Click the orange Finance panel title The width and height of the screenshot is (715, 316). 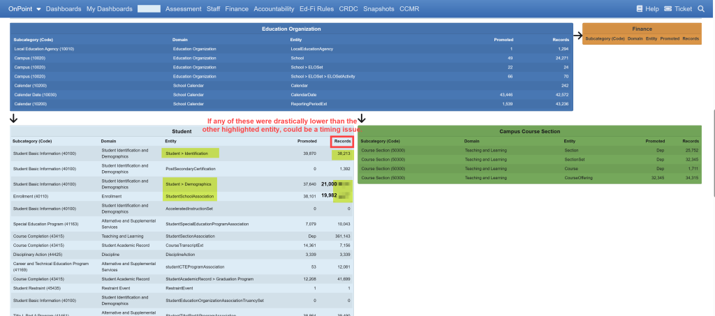tap(642, 29)
